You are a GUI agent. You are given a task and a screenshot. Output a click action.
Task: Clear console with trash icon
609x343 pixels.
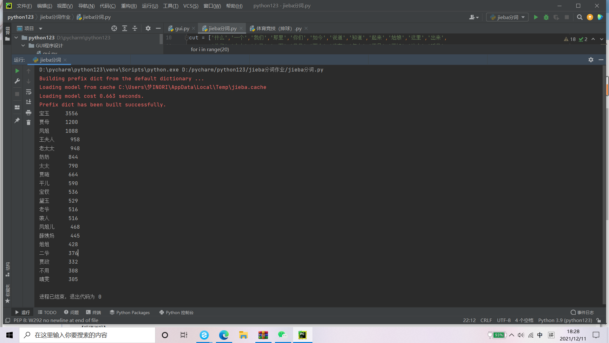(29, 123)
